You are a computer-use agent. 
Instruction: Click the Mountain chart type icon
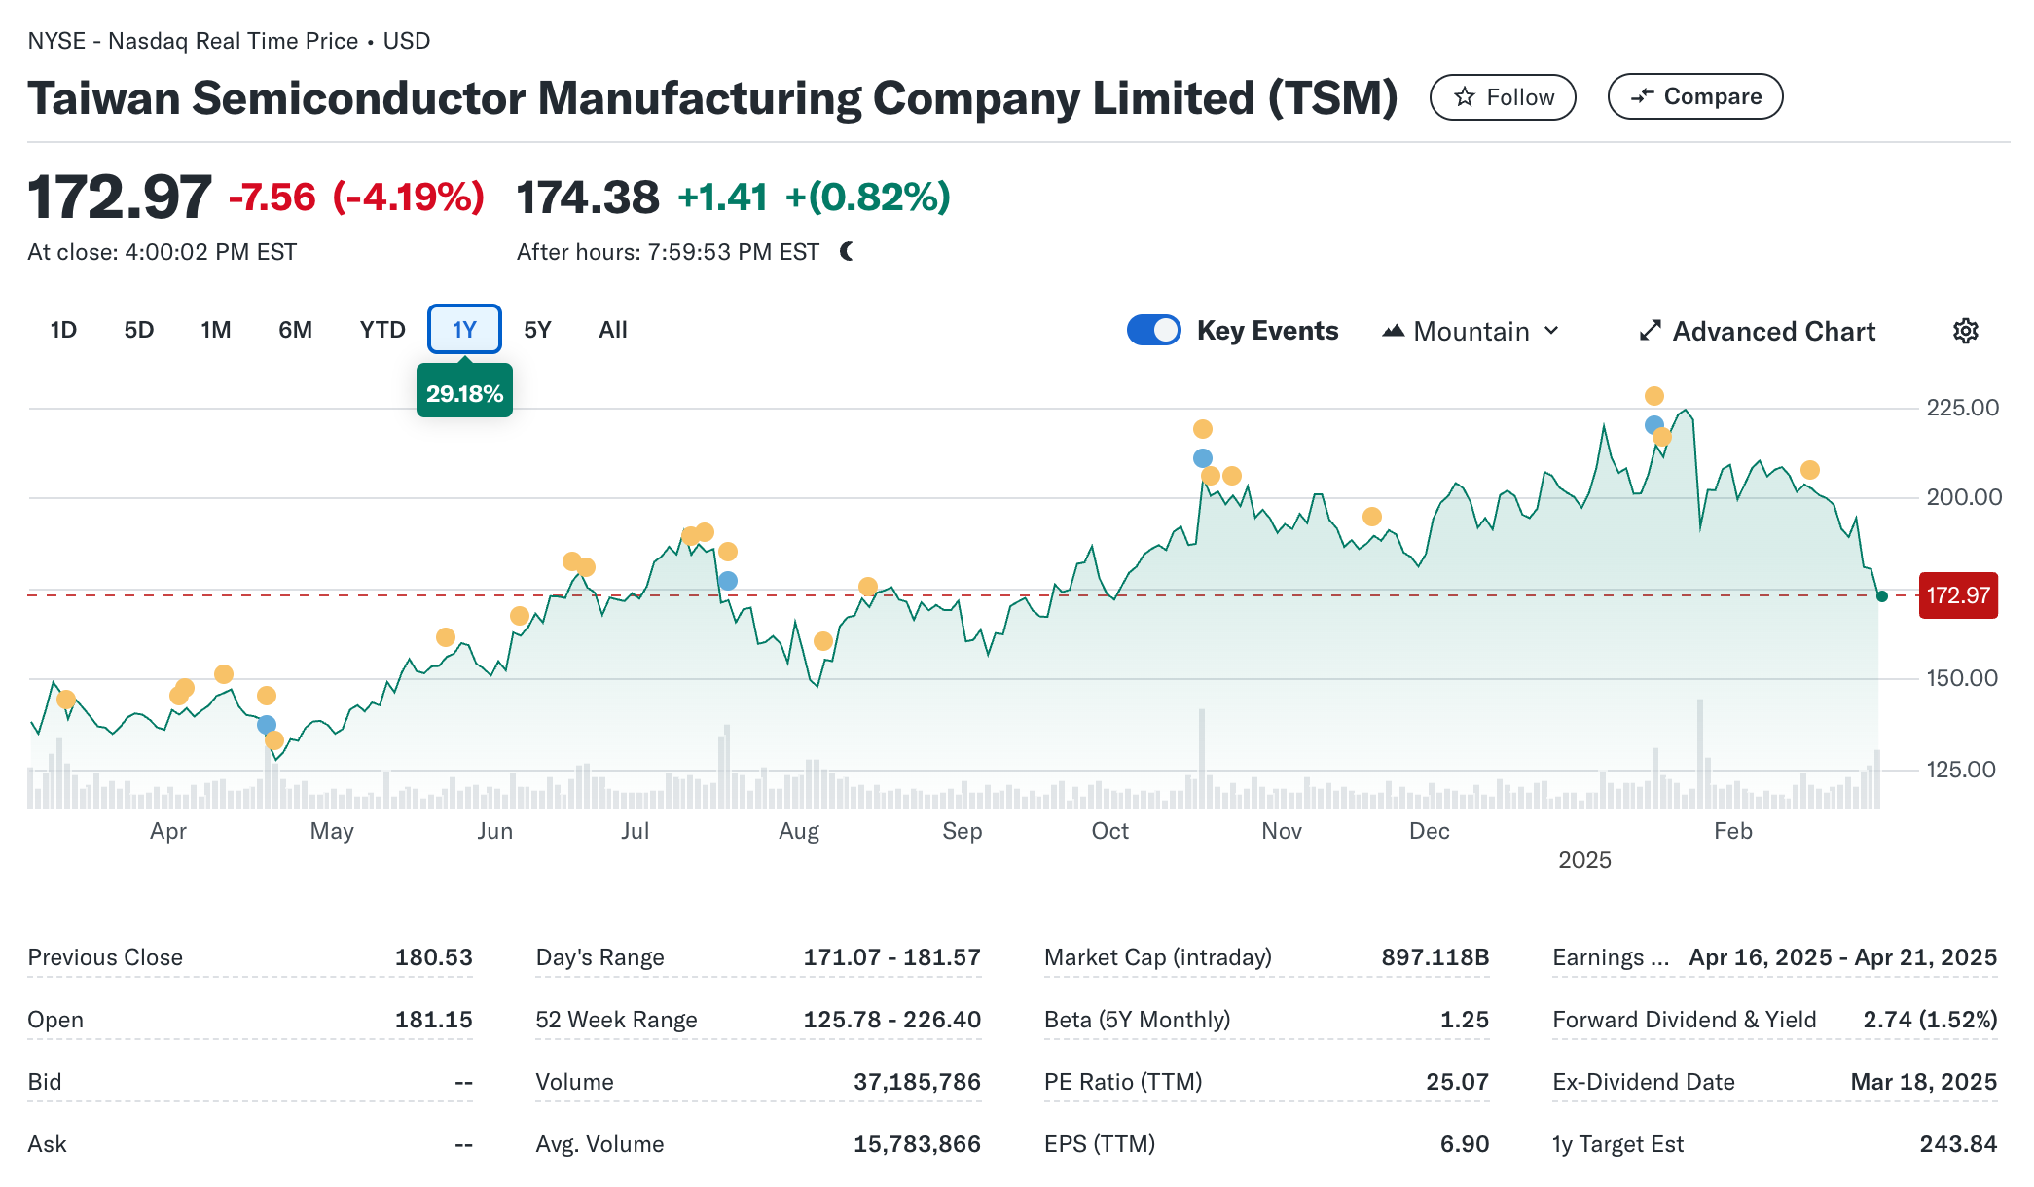point(1393,331)
